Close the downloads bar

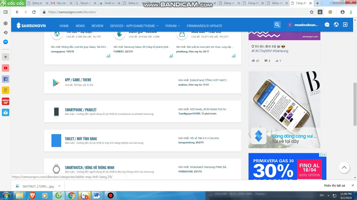point(353,186)
